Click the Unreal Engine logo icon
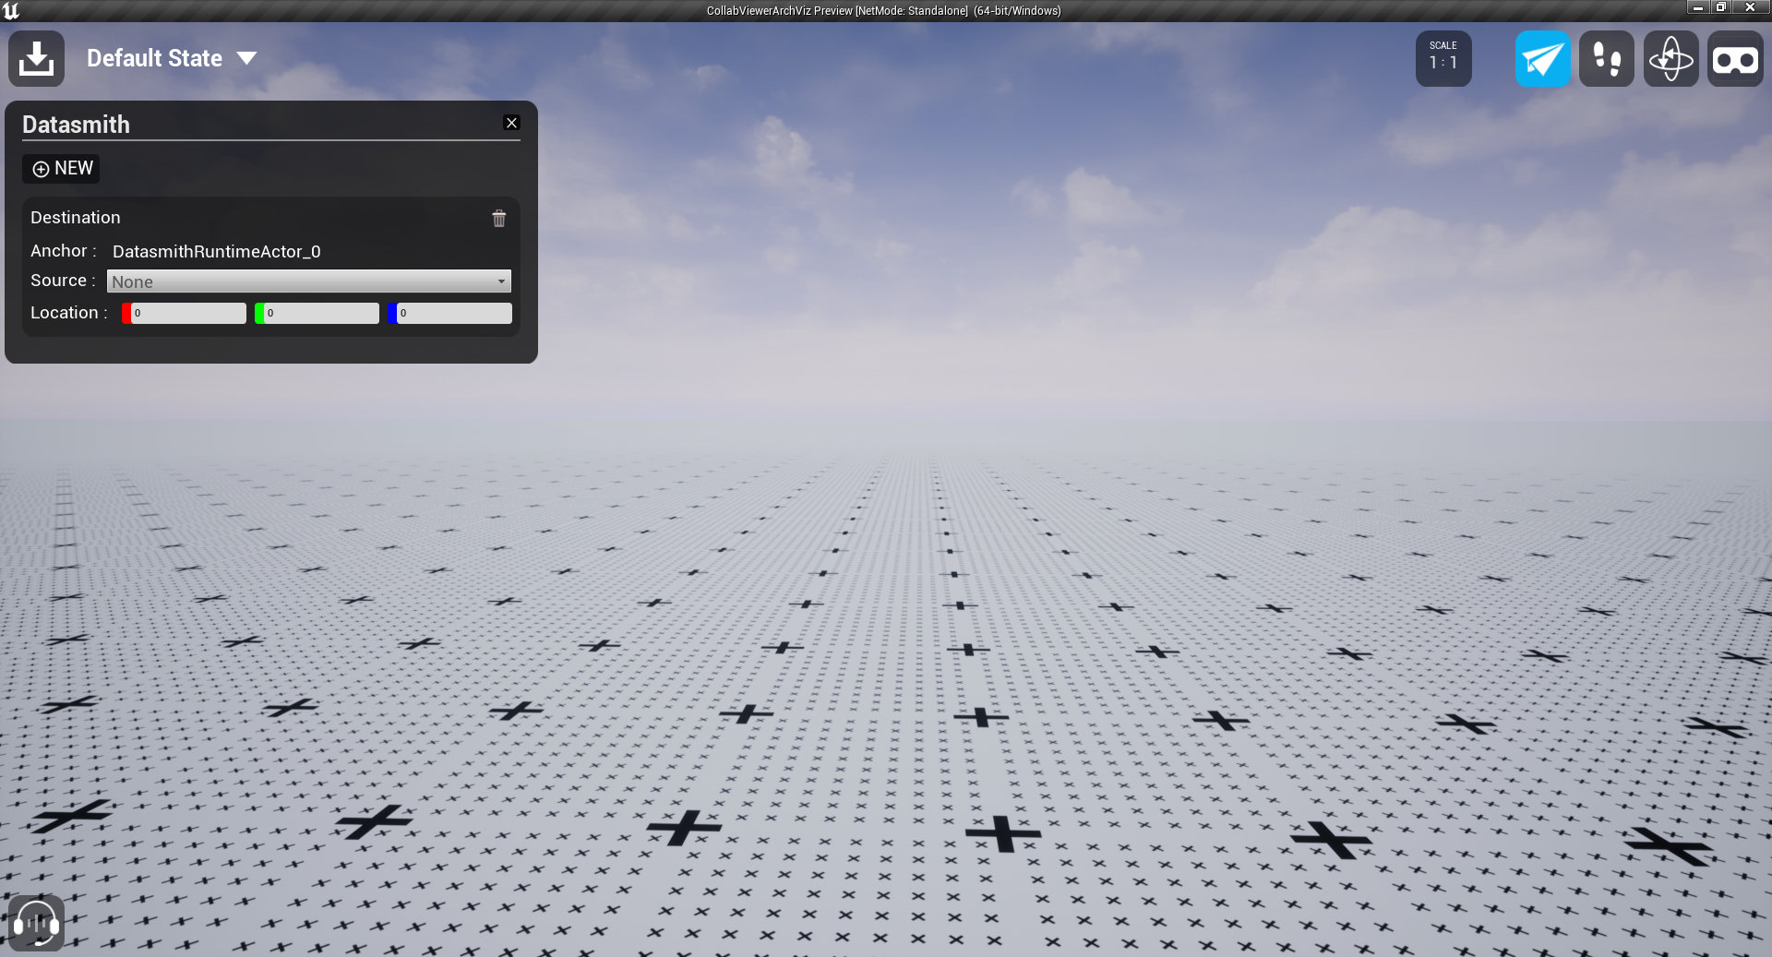This screenshot has width=1772, height=957. tap(11, 10)
